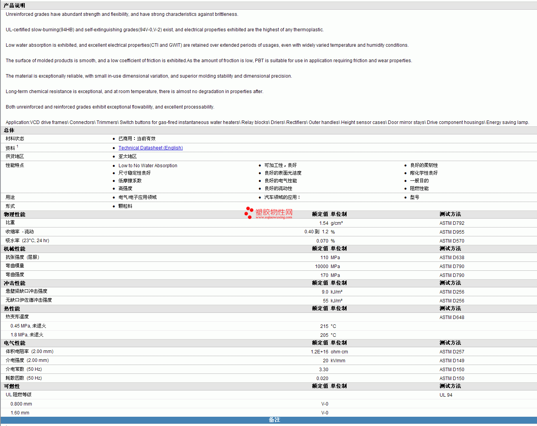Click the www.sujiaowuxing.com watermark URL
The width and height of the screenshot is (537, 426).
click(274, 217)
